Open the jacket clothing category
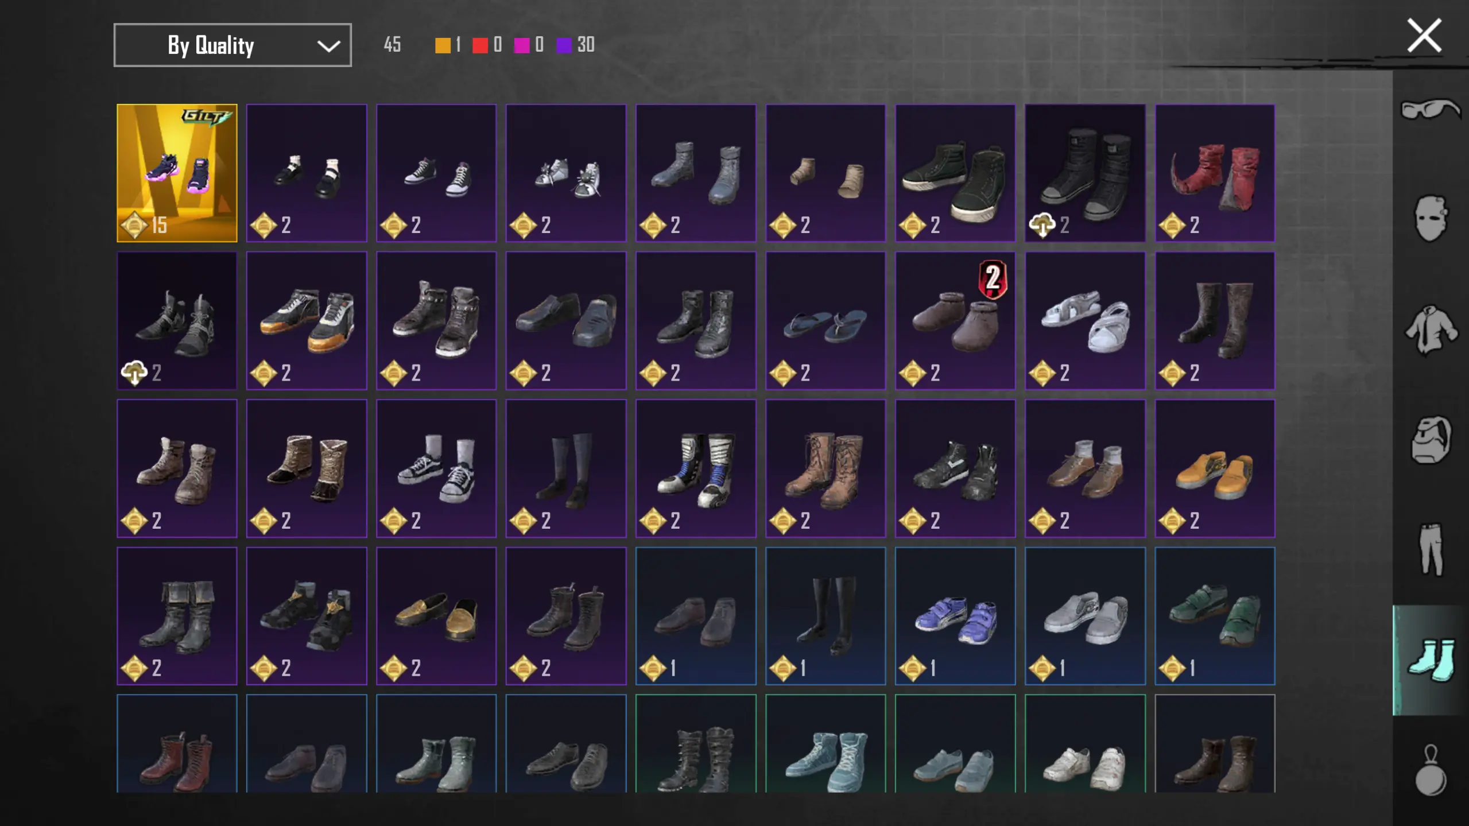This screenshot has height=826, width=1469. 1430,329
